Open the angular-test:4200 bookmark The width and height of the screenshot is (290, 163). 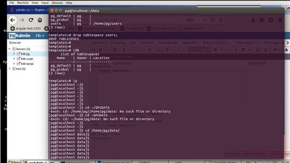pyautogui.click(x=26, y=29)
